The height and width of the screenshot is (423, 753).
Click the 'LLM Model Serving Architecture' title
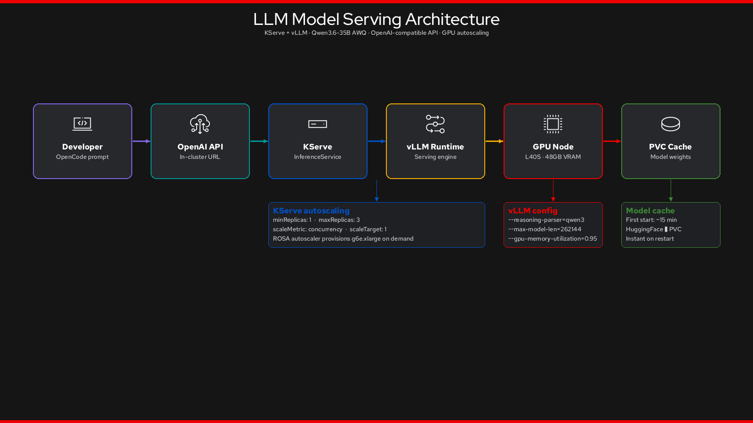tap(376, 19)
